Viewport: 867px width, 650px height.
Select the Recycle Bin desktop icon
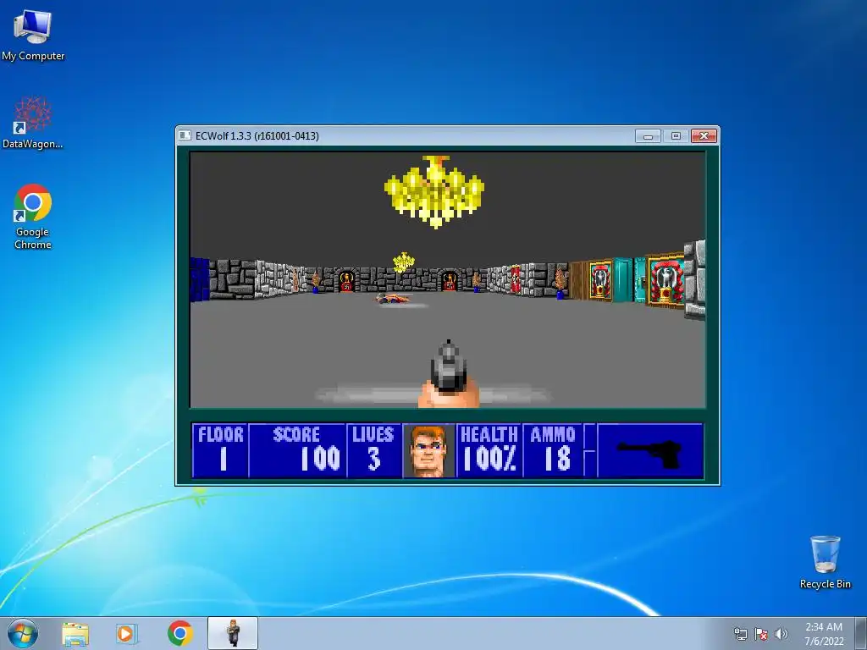(x=825, y=562)
